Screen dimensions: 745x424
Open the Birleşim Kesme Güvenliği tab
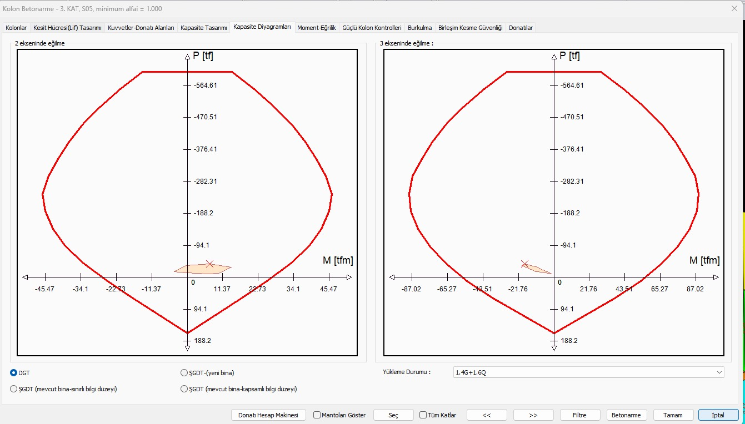(470, 28)
